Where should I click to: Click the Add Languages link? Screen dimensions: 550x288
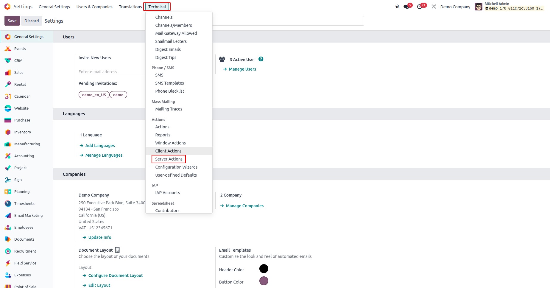(x=97, y=146)
